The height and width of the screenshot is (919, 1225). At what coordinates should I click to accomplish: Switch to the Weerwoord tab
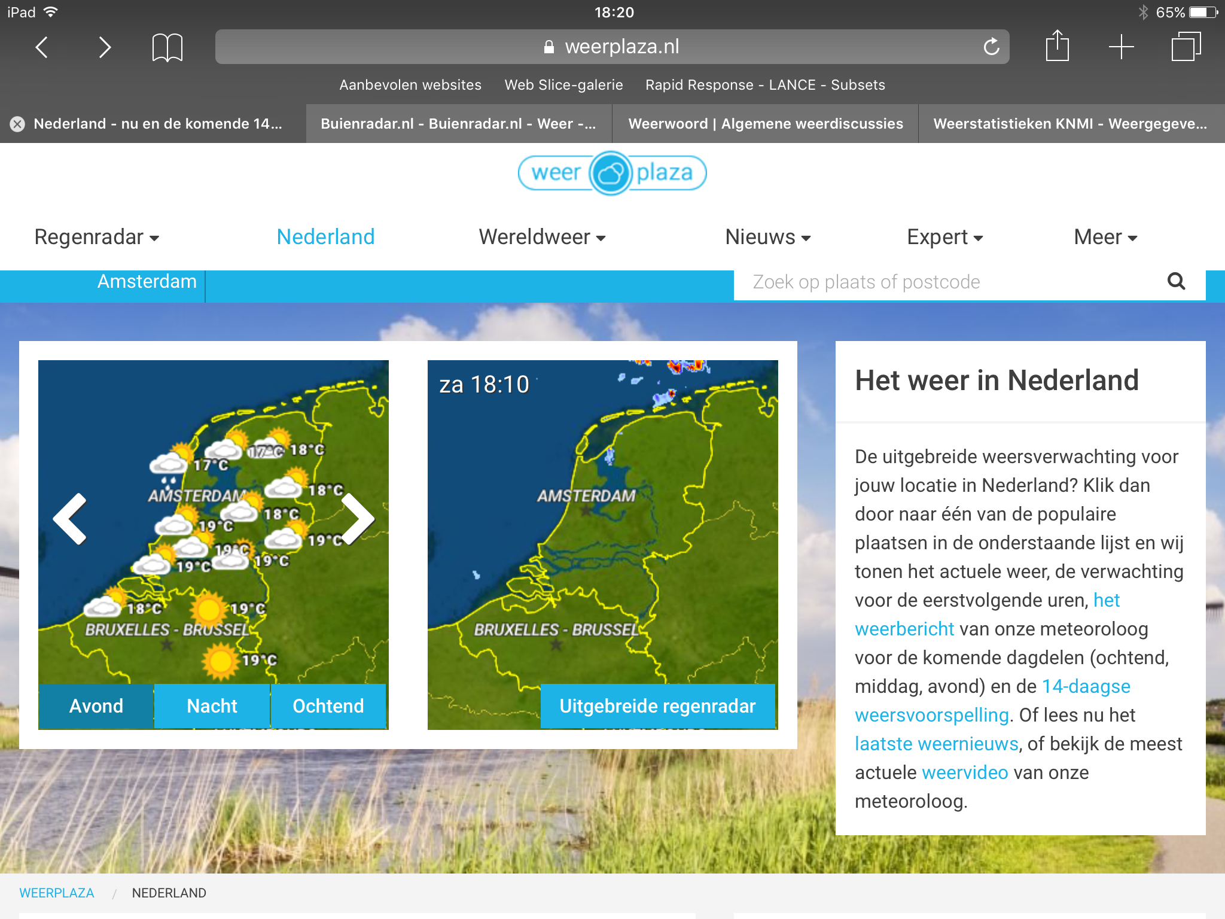coord(765,124)
